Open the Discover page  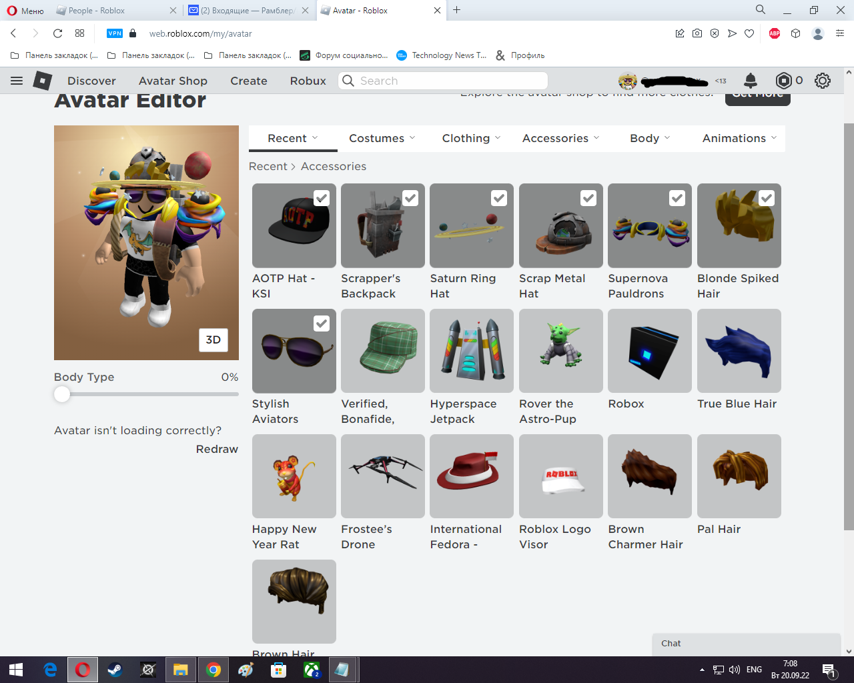coord(91,81)
